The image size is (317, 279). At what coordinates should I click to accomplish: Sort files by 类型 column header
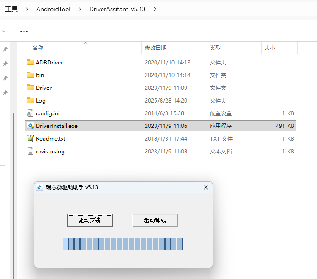coord(215,48)
